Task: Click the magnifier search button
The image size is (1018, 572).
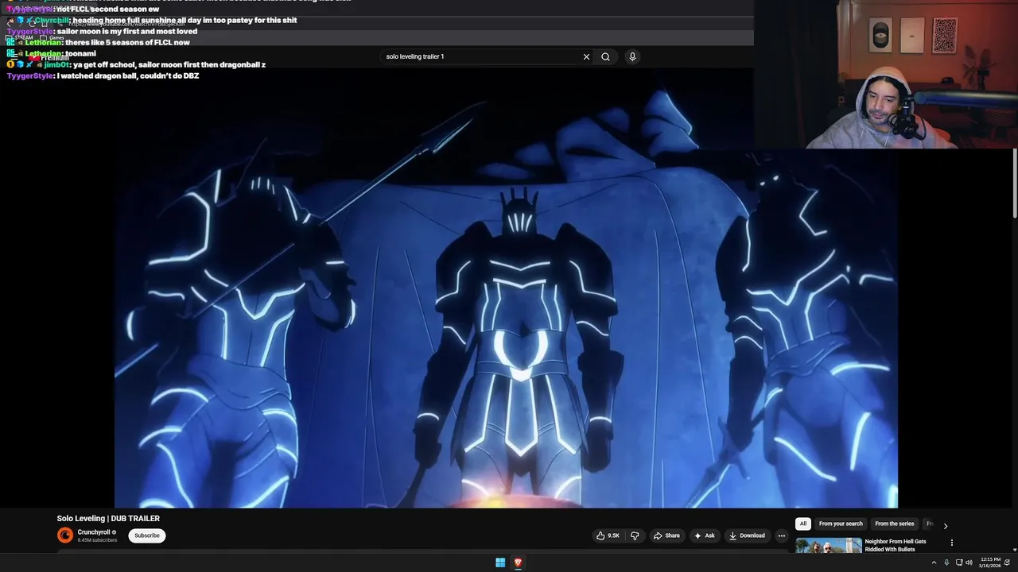Action: [x=605, y=57]
